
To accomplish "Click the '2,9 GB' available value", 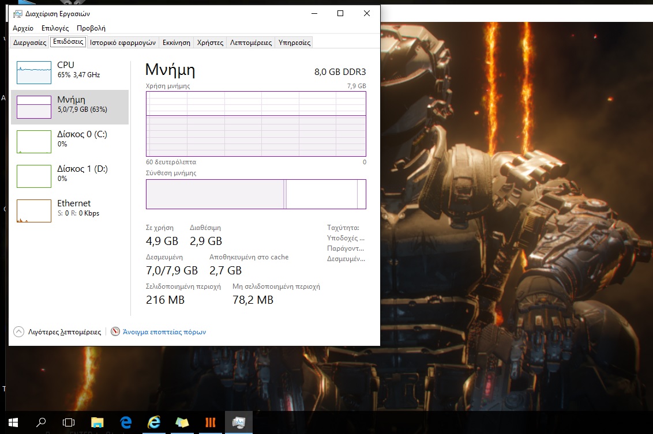I will click(206, 241).
